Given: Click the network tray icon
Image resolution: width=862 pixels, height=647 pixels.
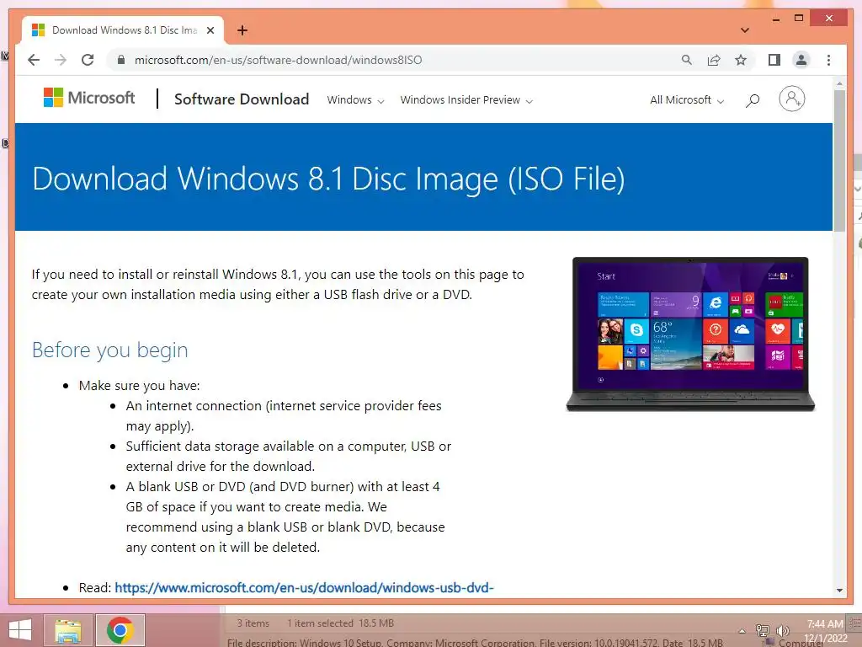Looking at the screenshot, I should pyautogui.click(x=762, y=630).
